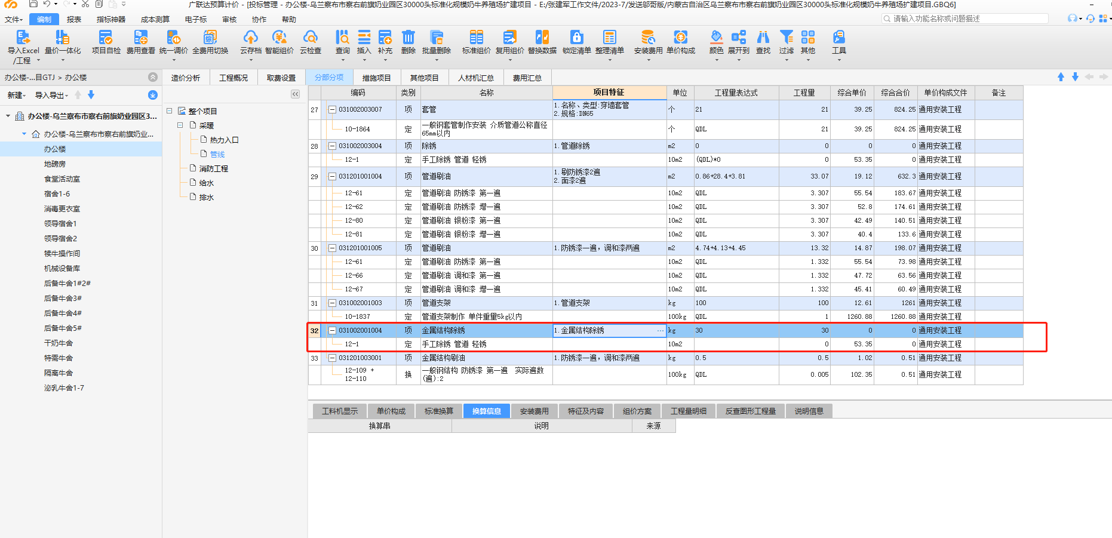
Task: Click the 查找 find binoculars icon
Action: click(763, 37)
